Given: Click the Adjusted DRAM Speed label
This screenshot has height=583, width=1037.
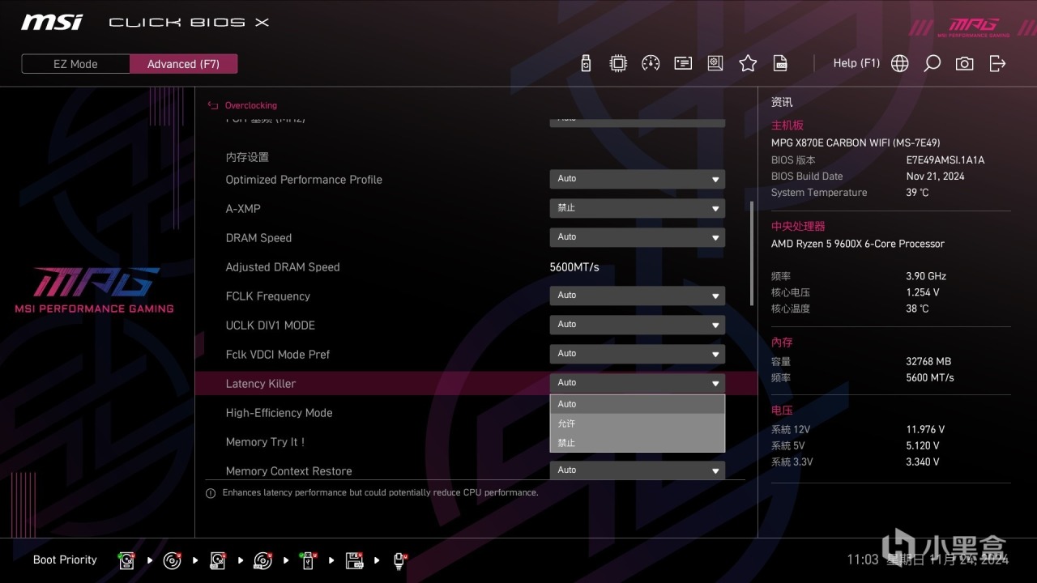Looking at the screenshot, I should click(283, 267).
